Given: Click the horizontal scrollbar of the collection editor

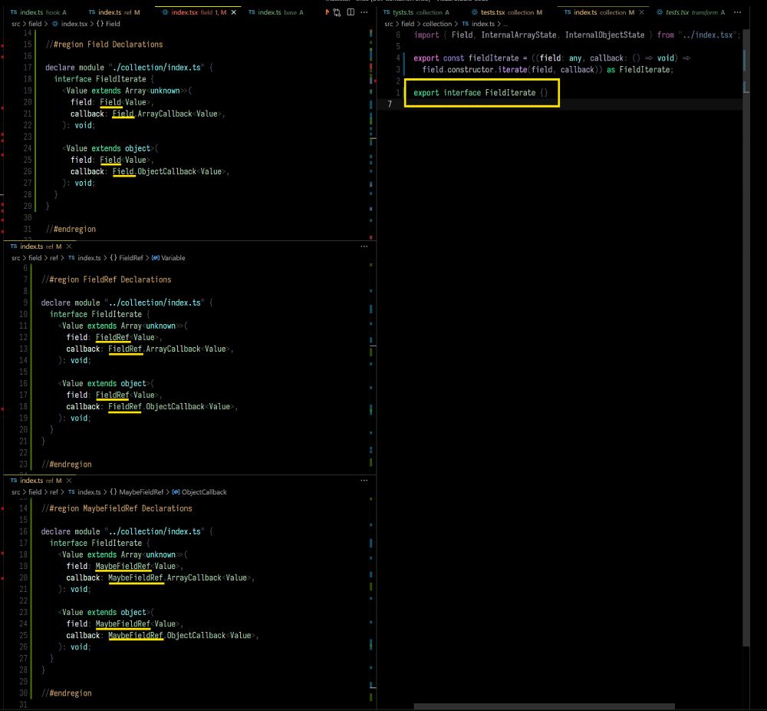Looking at the screenshot, I should pos(544,706).
